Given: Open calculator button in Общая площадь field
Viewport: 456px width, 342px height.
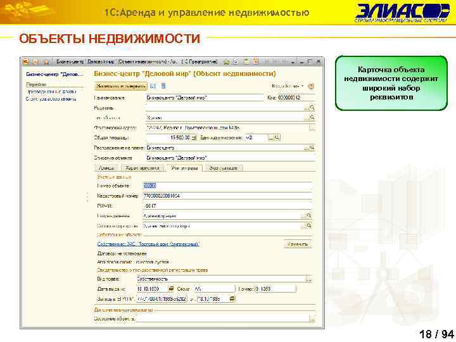Looking at the screenshot, I should 194,137.
